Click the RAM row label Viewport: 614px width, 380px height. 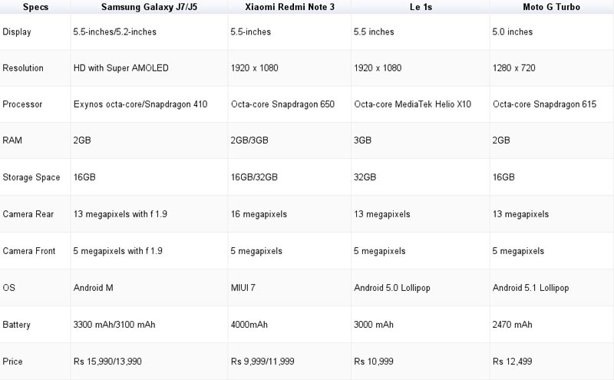[12, 140]
